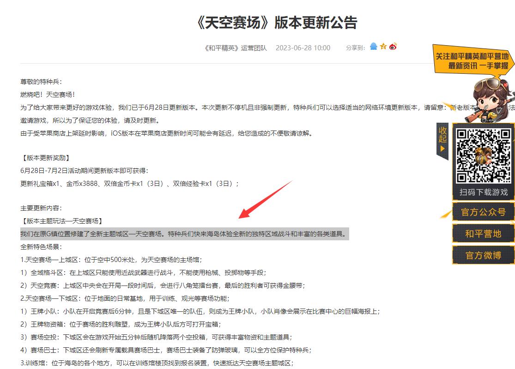515x369 pixels.
Task: Share the announcement to Sina Weibo icon
Action: pos(393,47)
